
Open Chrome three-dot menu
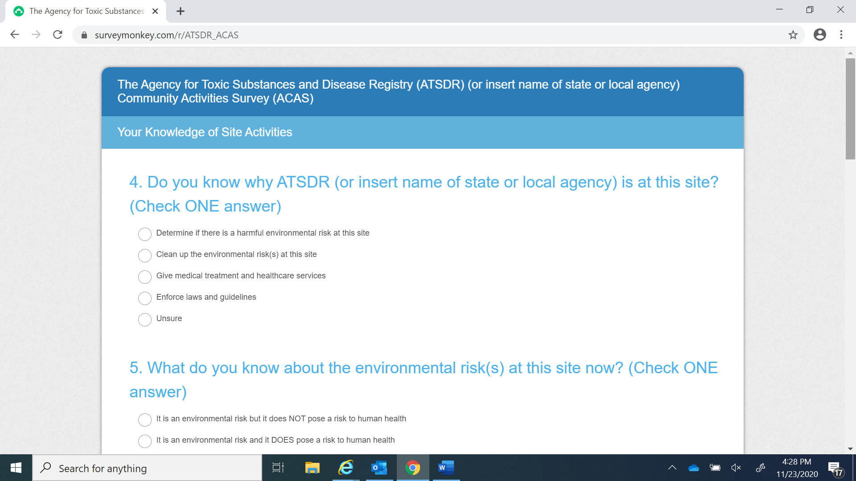coord(841,35)
